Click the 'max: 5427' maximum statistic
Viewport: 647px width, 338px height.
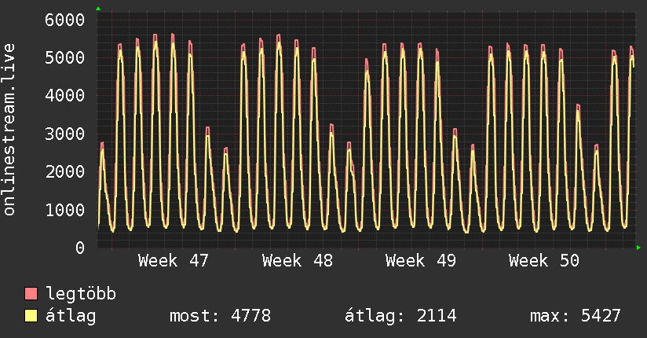[576, 317]
